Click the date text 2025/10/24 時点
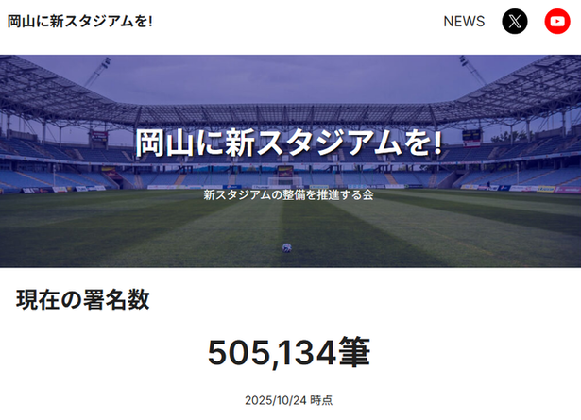Viewport: 581px width, 420px height. pos(289,400)
